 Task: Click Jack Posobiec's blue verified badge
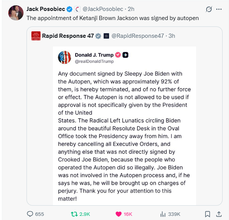pos(69,9)
